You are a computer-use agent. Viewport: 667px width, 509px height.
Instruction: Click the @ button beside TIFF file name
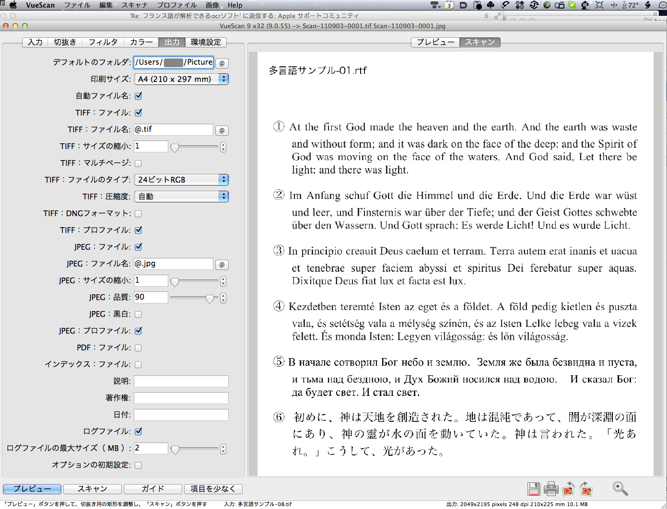(222, 130)
